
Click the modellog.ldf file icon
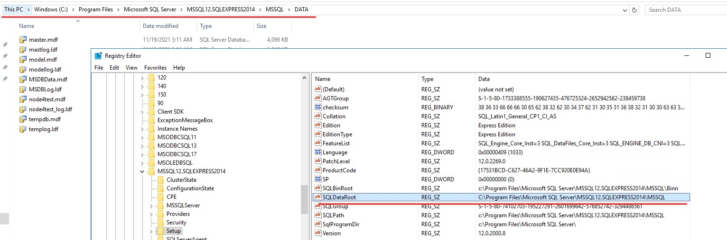(22, 70)
